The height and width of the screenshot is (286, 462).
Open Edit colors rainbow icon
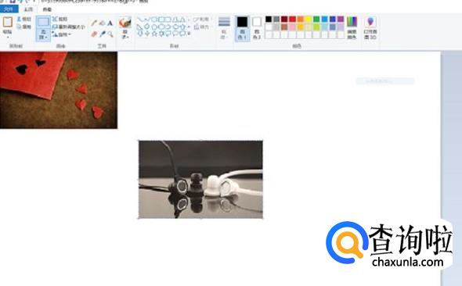(352, 28)
